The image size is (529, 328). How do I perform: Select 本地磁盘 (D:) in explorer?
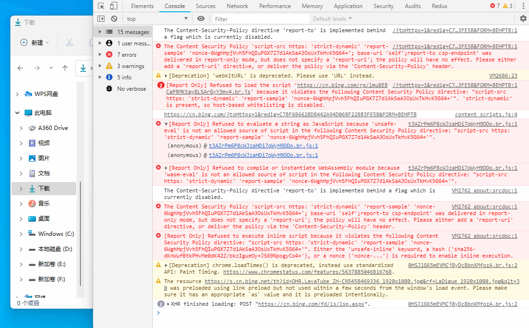(44, 249)
